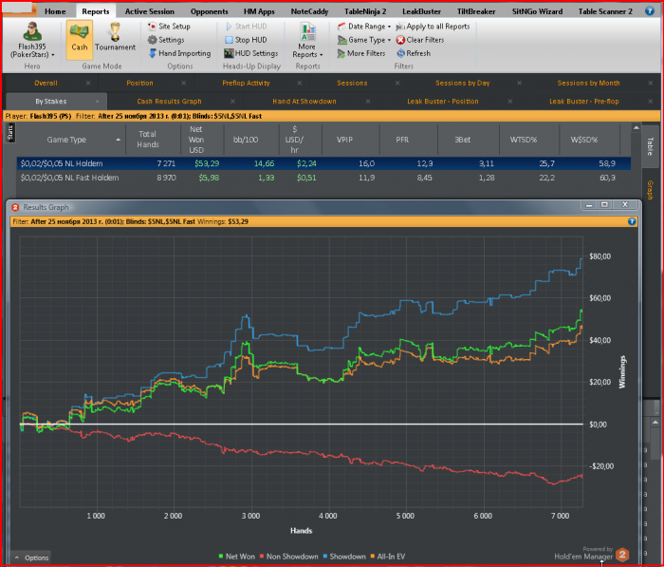Open HUD Settings
Viewport: 664px width, 567px height.
click(x=251, y=53)
